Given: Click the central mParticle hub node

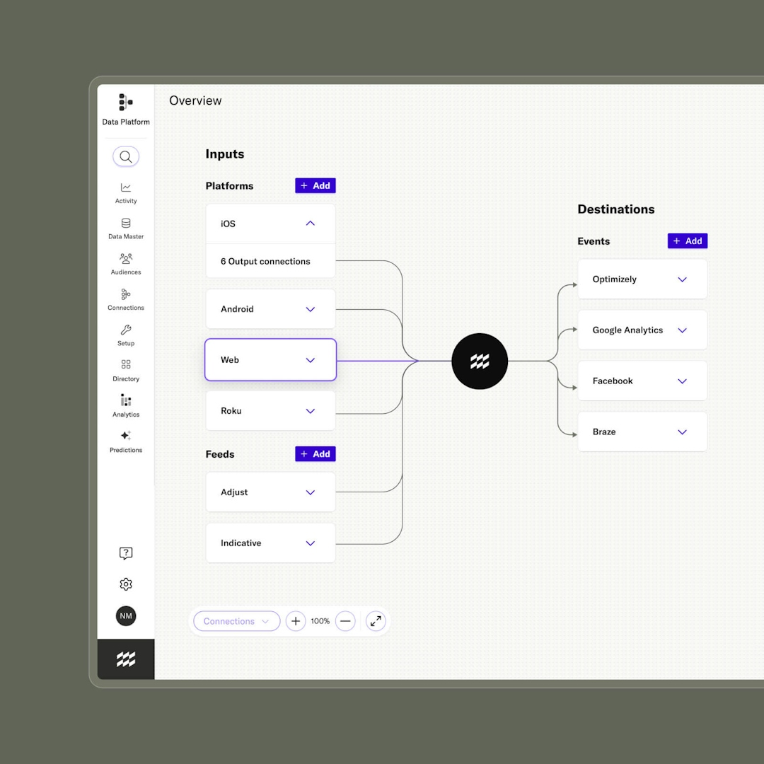Looking at the screenshot, I should point(480,361).
